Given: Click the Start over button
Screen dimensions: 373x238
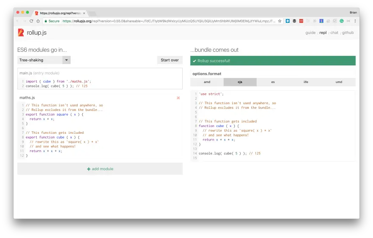Looking at the screenshot, I should tap(170, 60).
